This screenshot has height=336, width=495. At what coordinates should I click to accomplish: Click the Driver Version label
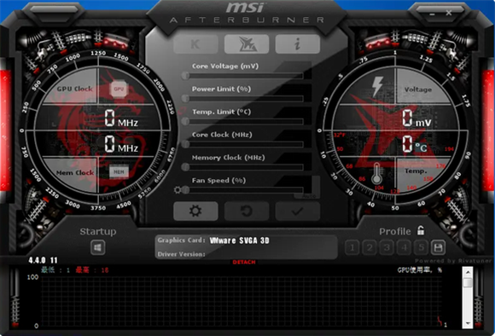[181, 254]
